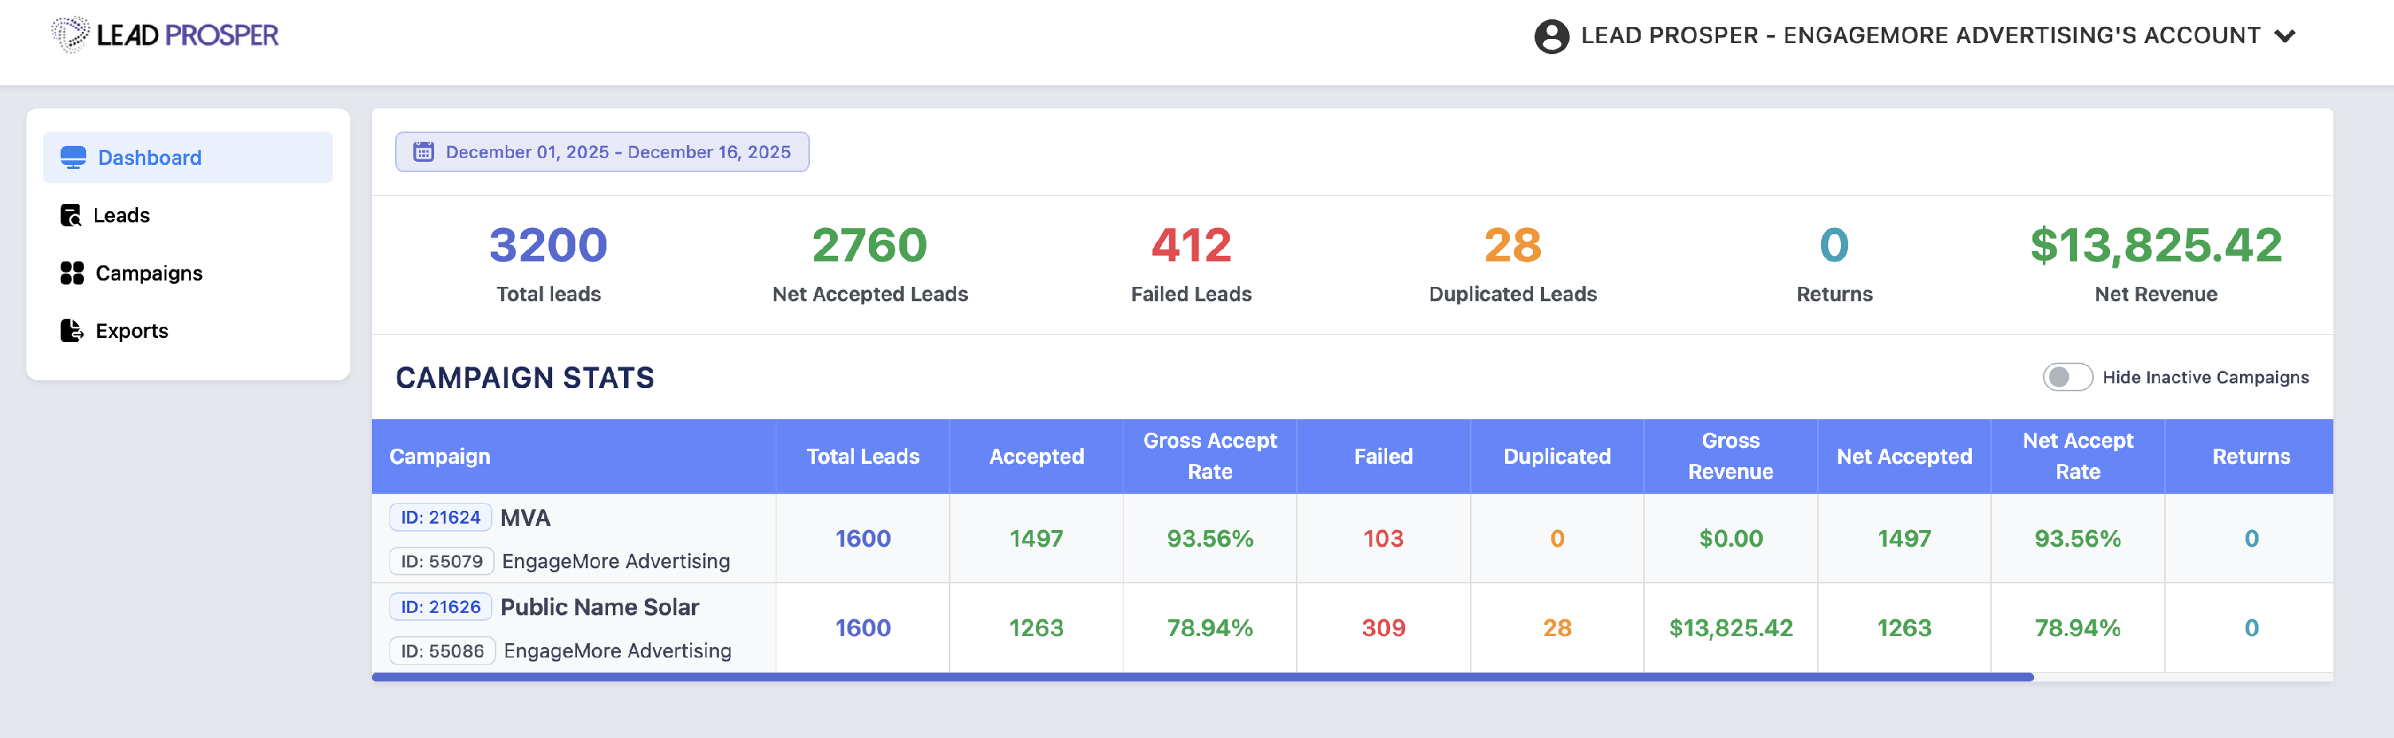This screenshot has width=2394, height=738.
Task: Click the summary Returns value 0
Action: click(x=1835, y=245)
